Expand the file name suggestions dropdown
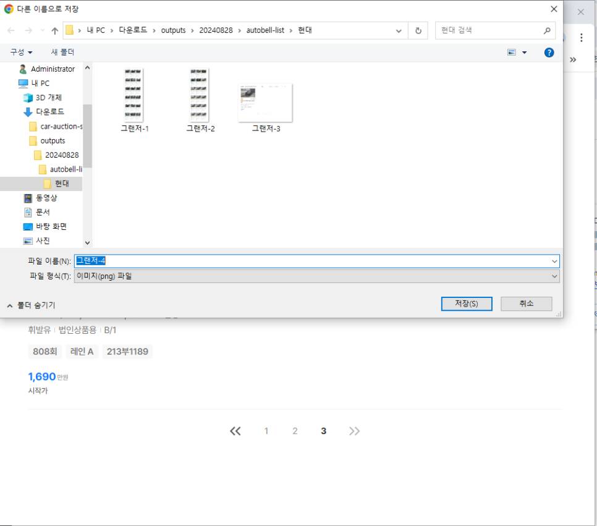Screen dimensions: 597x526 coord(554,261)
